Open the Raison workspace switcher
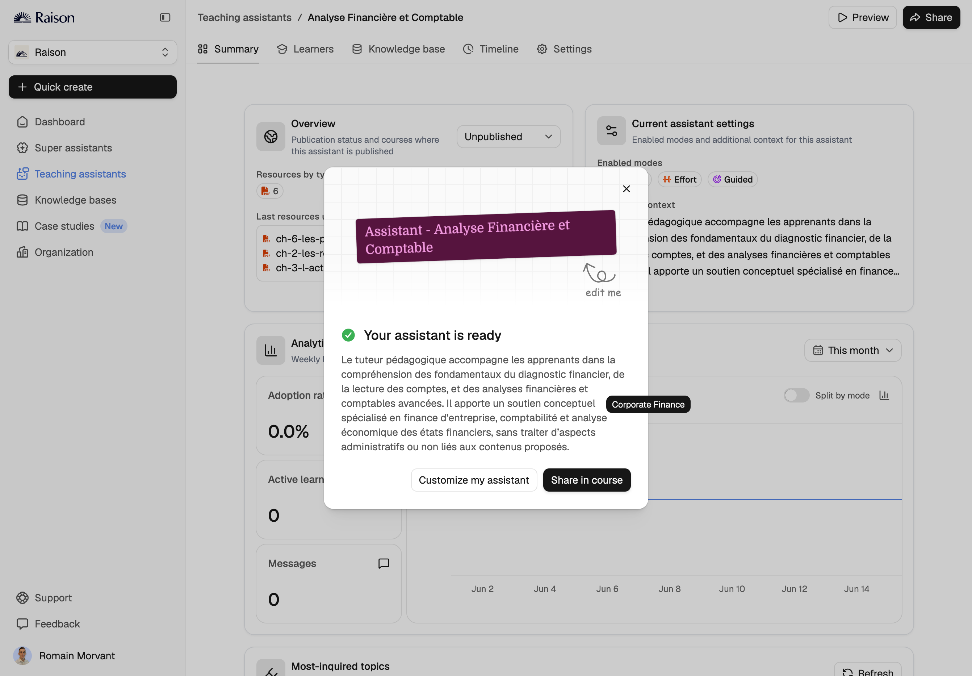972x676 pixels. click(x=93, y=52)
